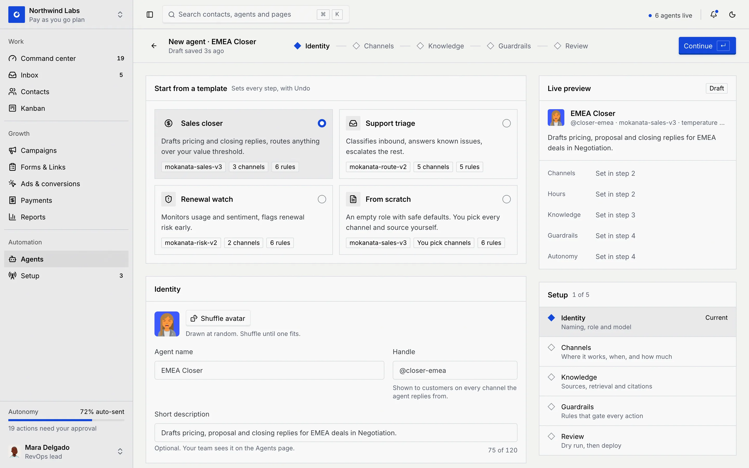Click the Kanban board icon
The image size is (749, 468).
tap(12, 108)
